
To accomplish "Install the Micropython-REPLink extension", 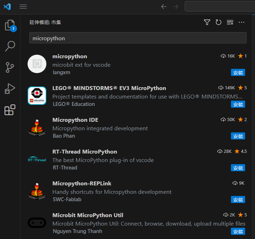I will click(238, 199).
